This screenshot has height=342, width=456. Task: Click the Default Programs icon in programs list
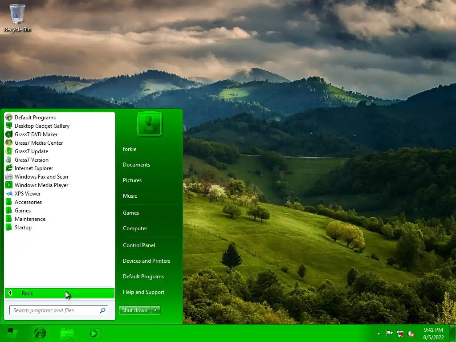(x=9, y=117)
